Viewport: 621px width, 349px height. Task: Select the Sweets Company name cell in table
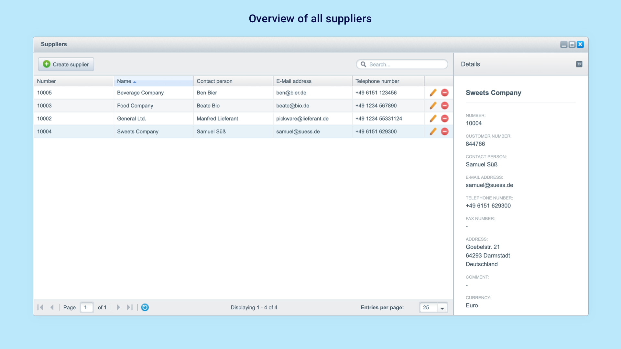[x=153, y=132]
